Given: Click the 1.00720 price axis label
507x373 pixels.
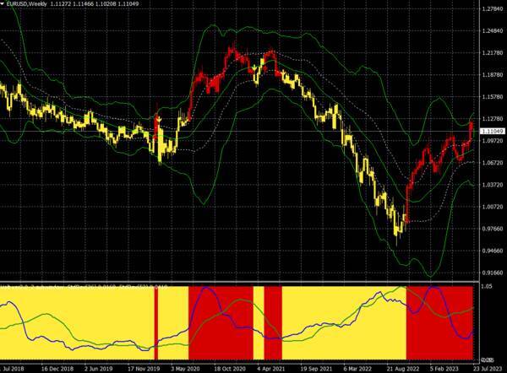Looking at the screenshot, I should pyautogui.click(x=493, y=207).
